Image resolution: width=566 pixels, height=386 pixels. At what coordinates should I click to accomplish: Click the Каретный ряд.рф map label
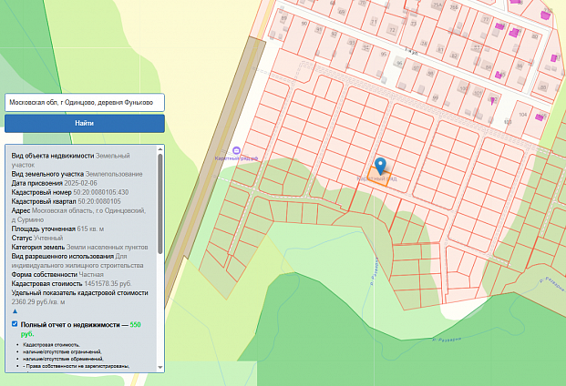pyautogui.click(x=236, y=158)
